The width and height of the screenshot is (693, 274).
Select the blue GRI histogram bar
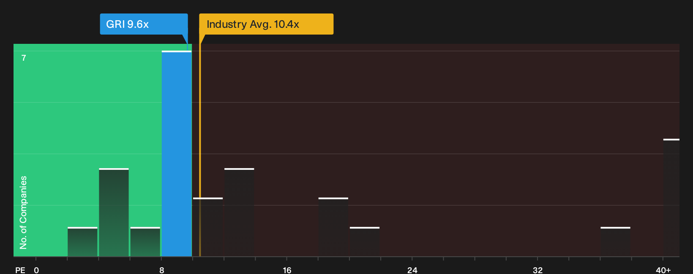tap(177, 154)
